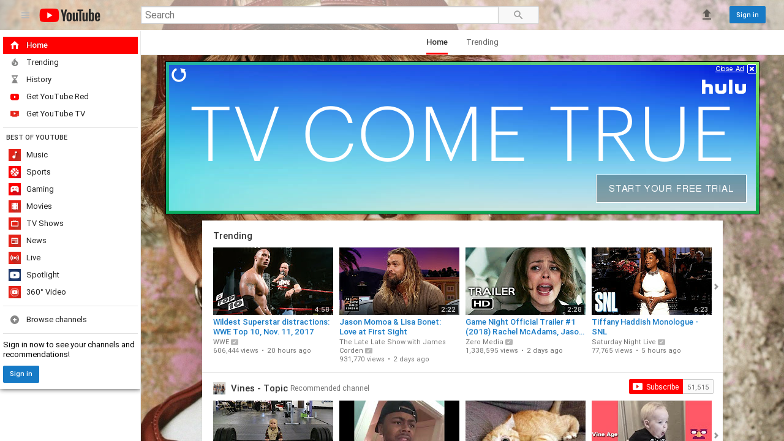Click inside the Search field

point(319,15)
